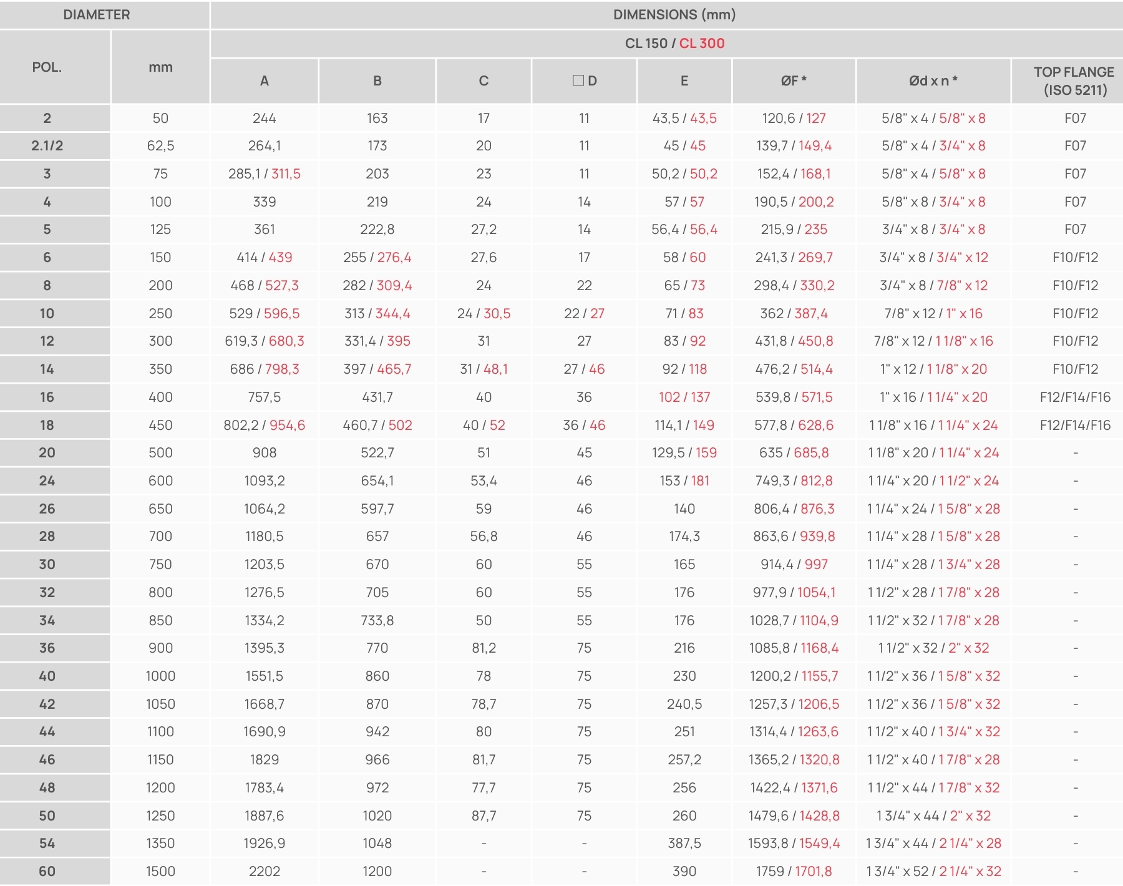This screenshot has width=1123, height=886.
Task: Select column header A
Action: 265,81
